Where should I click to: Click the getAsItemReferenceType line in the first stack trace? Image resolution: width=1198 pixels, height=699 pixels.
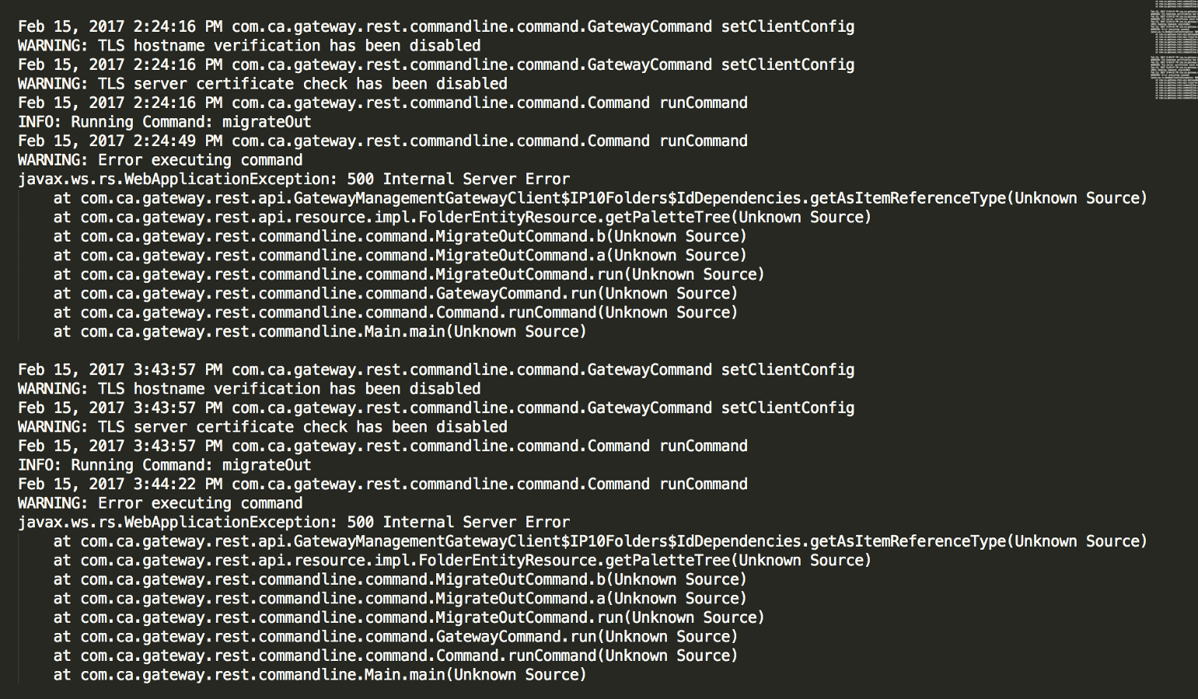click(x=600, y=198)
